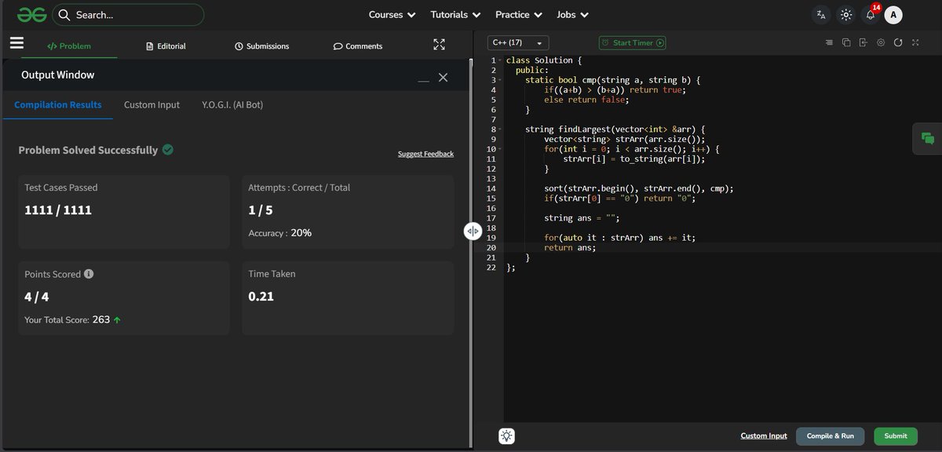Switch to the Submissions tab
The height and width of the screenshot is (452, 942).
(262, 46)
